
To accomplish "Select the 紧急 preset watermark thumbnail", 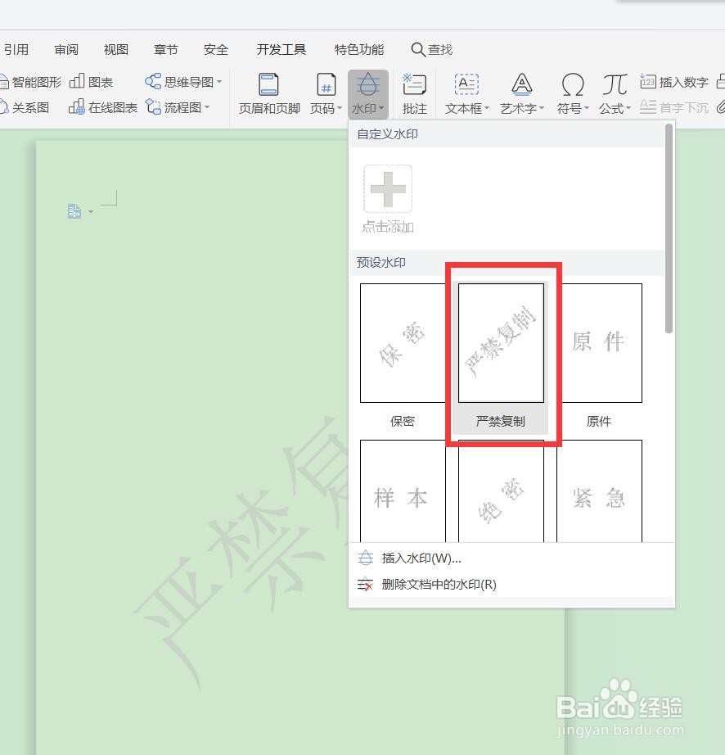I will [600, 491].
